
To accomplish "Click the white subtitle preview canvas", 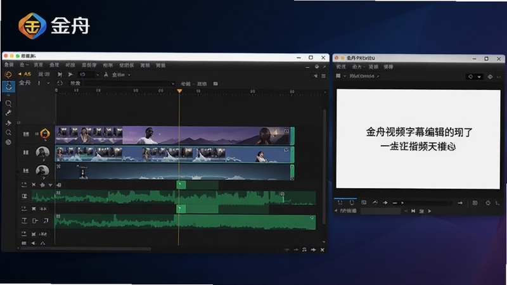I will click(x=418, y=139).
